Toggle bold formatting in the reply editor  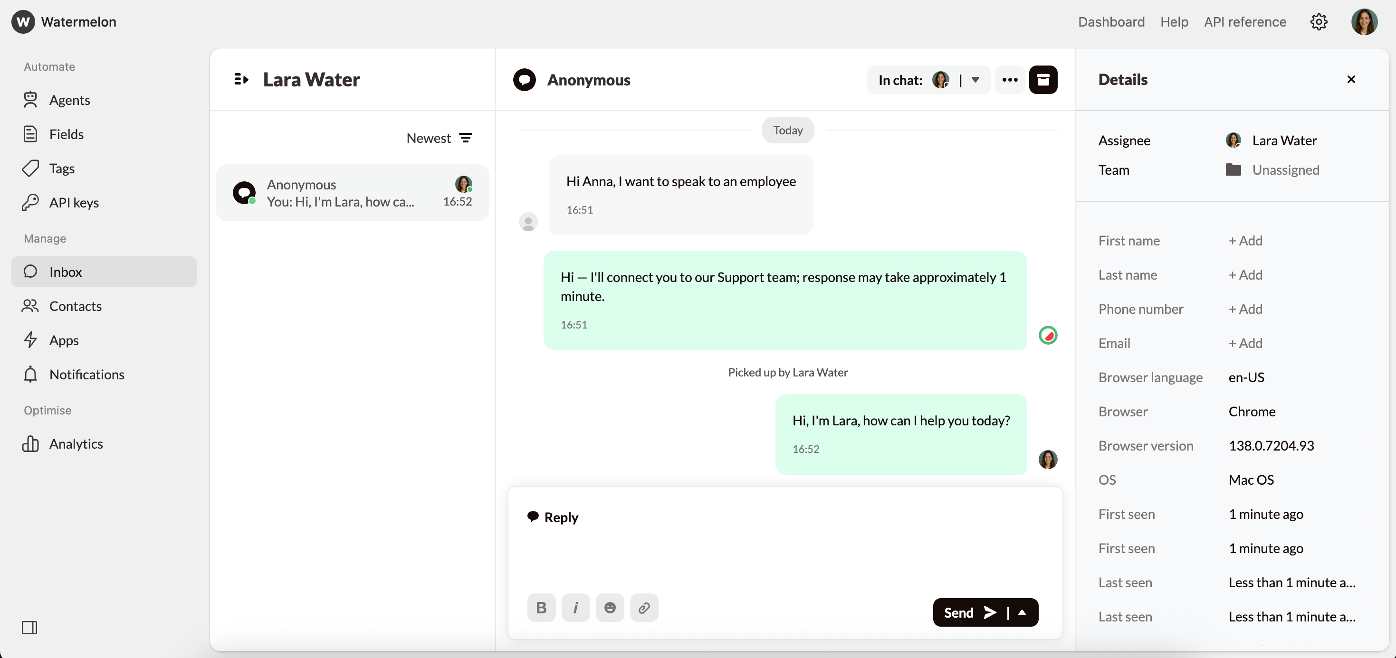[541, 608]
